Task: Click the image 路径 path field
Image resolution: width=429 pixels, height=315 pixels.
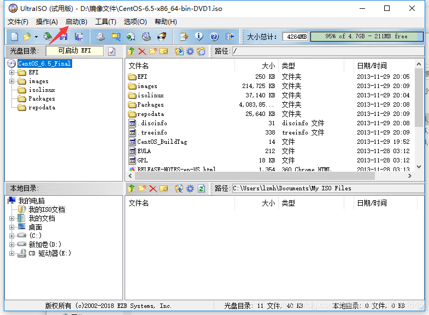Action: coord(328,51)
